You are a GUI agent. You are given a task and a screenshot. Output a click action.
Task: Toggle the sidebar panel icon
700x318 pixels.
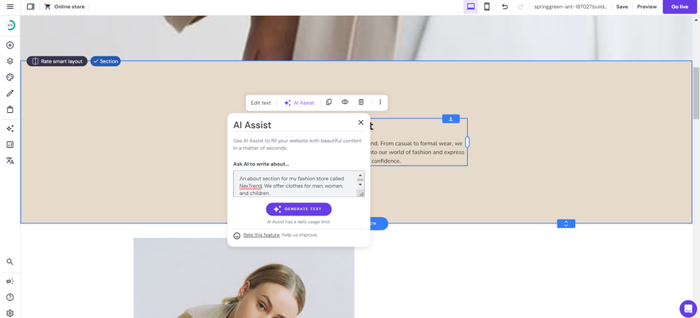[31, 6]
